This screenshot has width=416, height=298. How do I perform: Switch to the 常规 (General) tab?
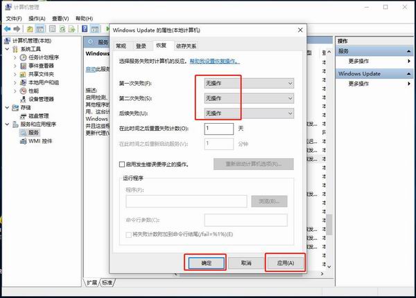(121, 46)
